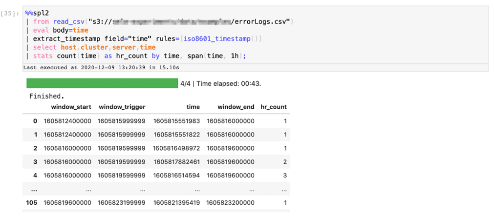This screenshot has height=216, width=494.
Task: Click the hr_count value 3 in row 4
Action: 284,175
